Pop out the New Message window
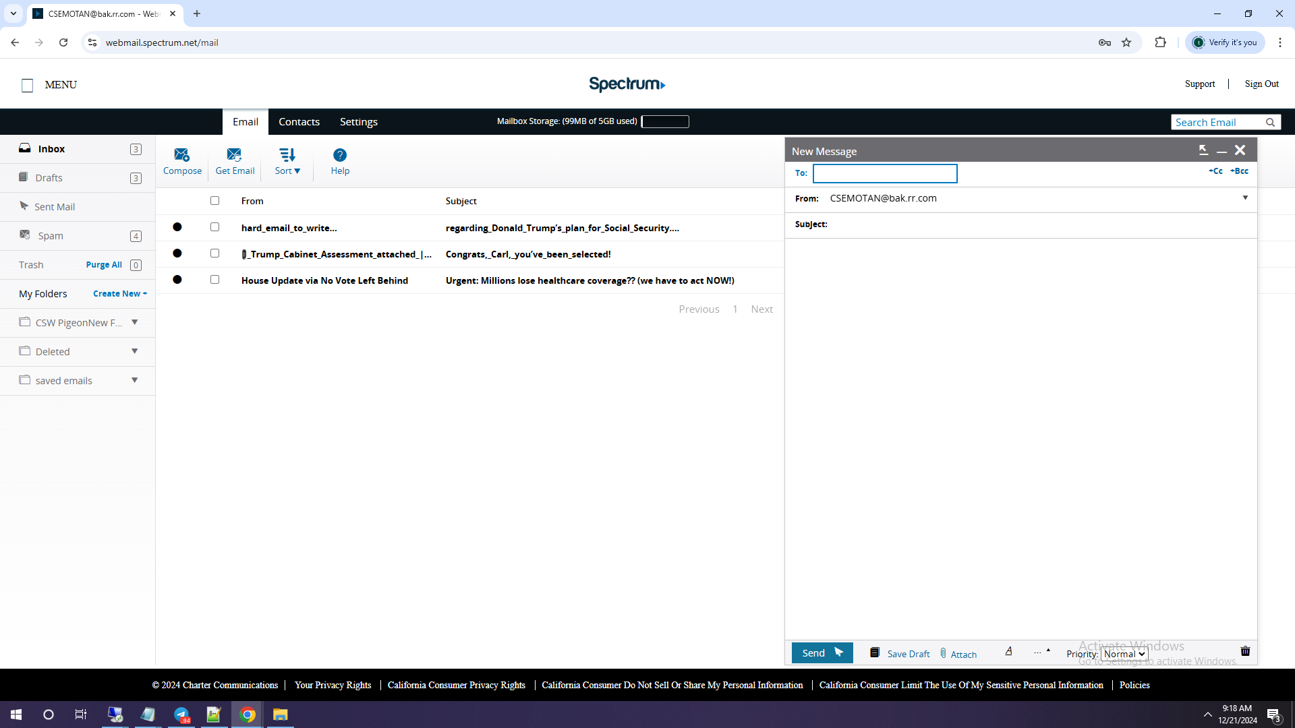This screenshot has width=1295, height=728. (1203, 150)
